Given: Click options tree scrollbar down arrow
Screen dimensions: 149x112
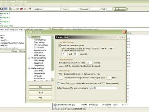Looking at the screenshot, I should [x=52, y=80].
